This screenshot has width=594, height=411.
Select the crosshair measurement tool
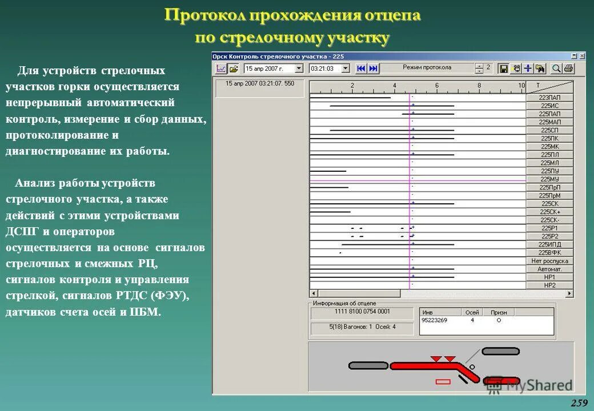528,68
